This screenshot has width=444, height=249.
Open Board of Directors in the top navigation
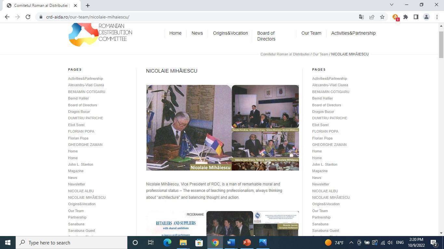click(266, 36)
